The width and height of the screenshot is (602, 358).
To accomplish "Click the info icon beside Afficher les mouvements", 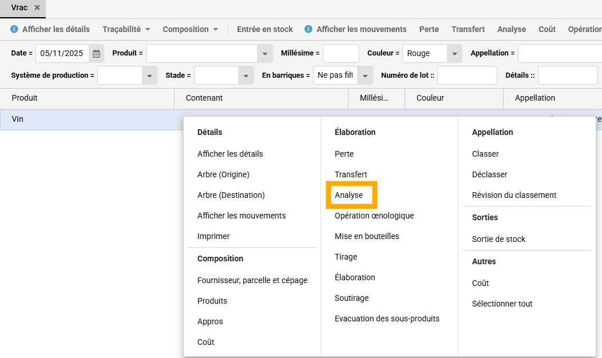I will [x=308, y=29].
